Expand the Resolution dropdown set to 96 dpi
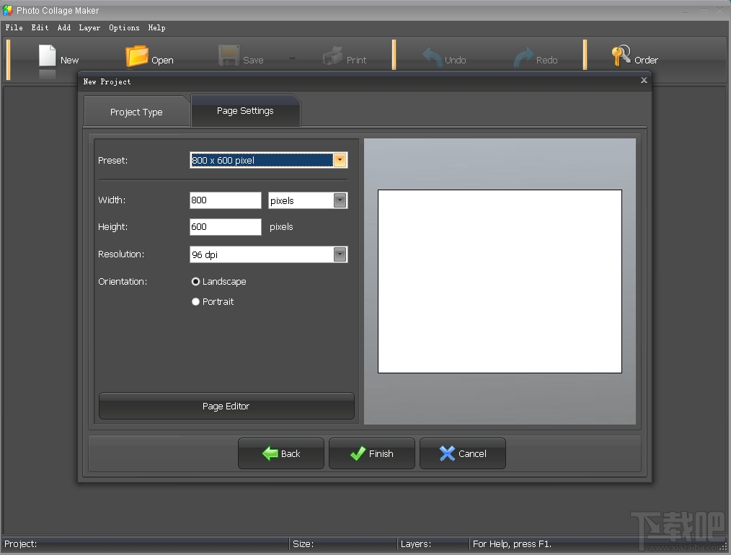 (x=339, y=254)
